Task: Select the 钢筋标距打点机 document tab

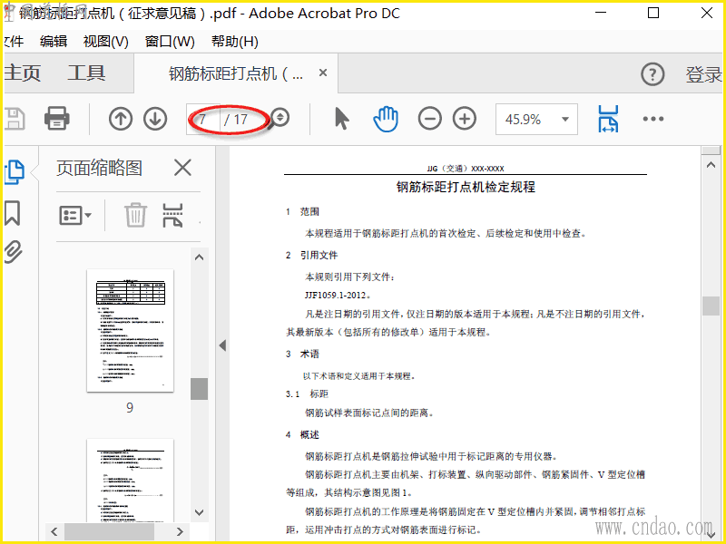Action: tap(235, 73)
